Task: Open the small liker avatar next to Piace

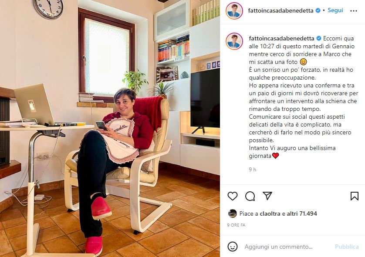Action: click(232, 214)
